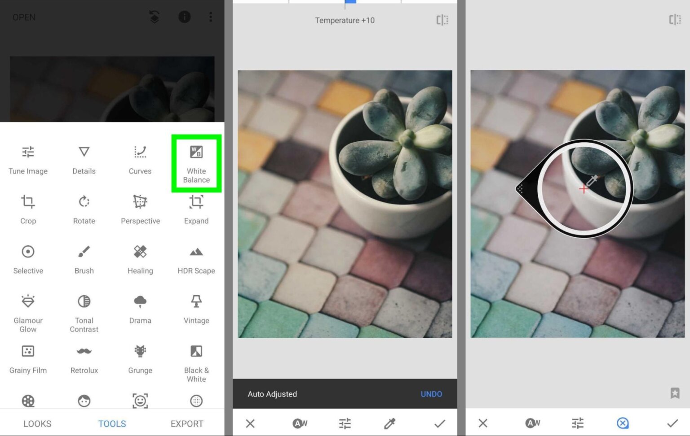Select the Tune Image tool
This screenshot has height=436, width=690.
pos(28,159)
